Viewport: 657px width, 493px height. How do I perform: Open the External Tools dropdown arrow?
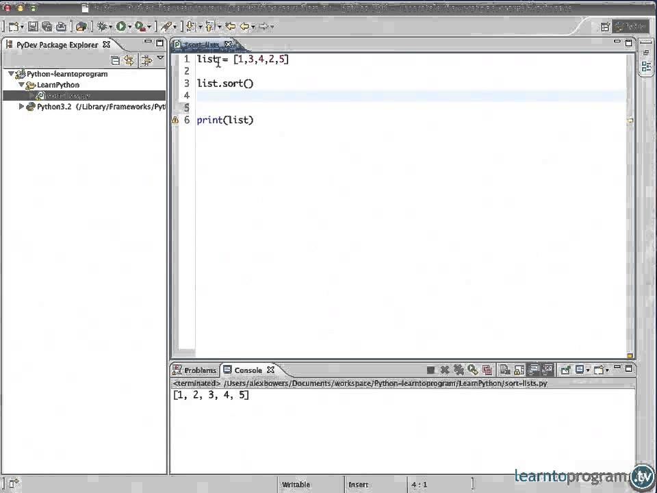point(149,27)
